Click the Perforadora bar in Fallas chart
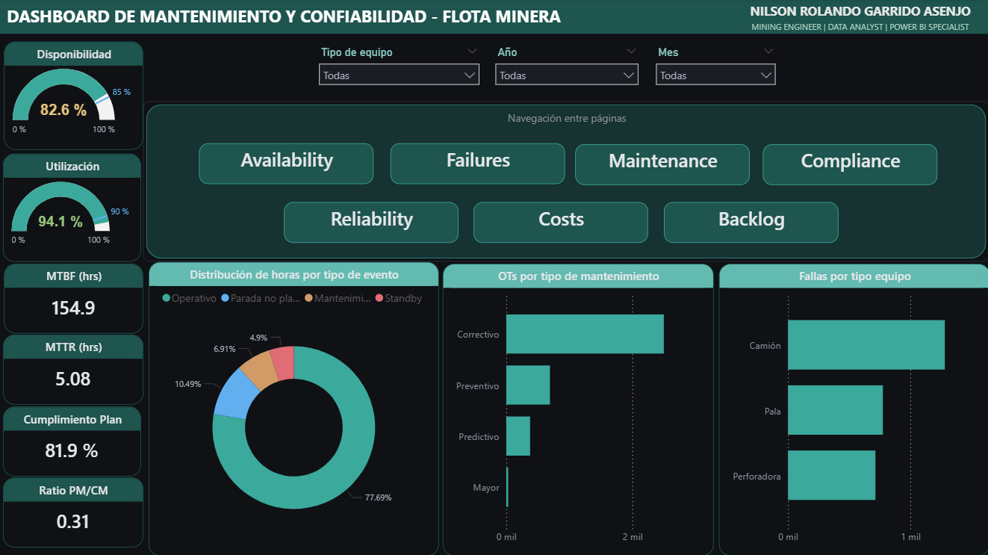 pos(831,475)
